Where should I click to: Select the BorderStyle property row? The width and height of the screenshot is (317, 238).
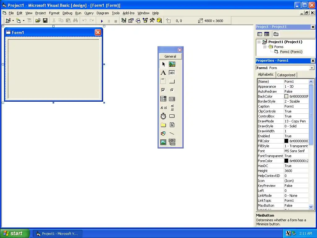[283, 101]
